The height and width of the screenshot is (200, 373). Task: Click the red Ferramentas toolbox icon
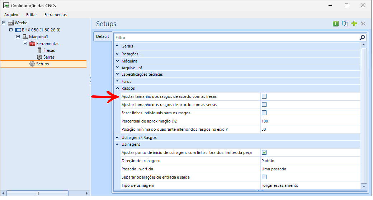coord(32,44)
